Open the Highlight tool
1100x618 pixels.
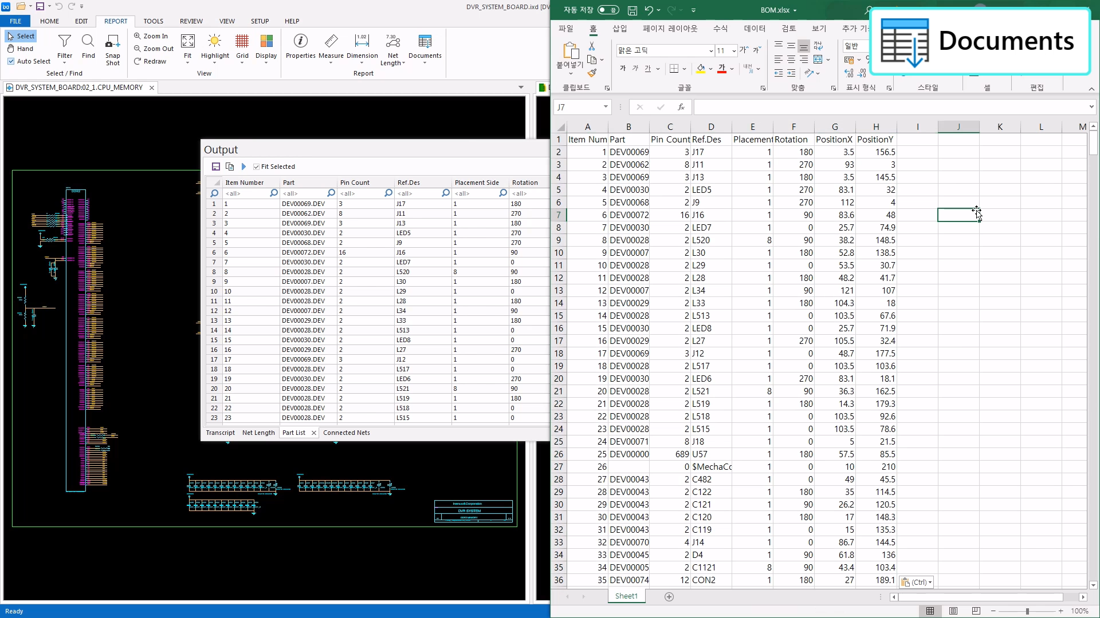tap(215, 41)
